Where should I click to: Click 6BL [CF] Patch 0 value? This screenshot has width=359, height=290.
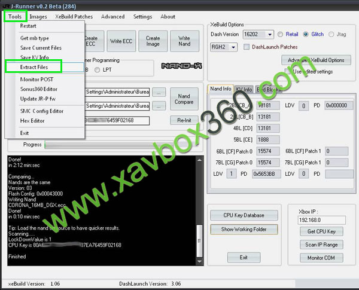tap(268, 151)
